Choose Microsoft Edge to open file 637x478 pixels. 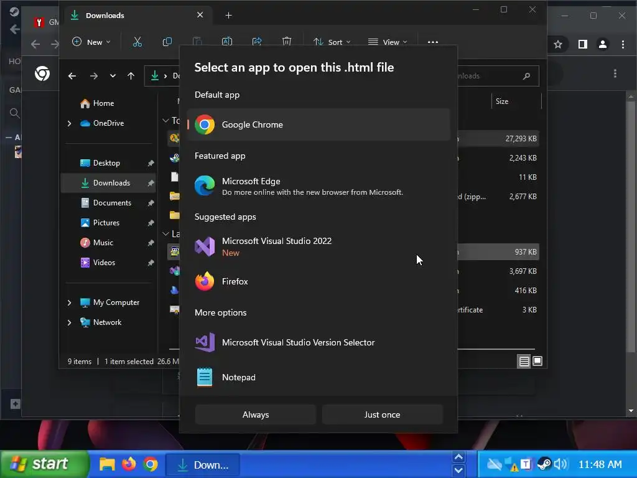tap(318, 185)
